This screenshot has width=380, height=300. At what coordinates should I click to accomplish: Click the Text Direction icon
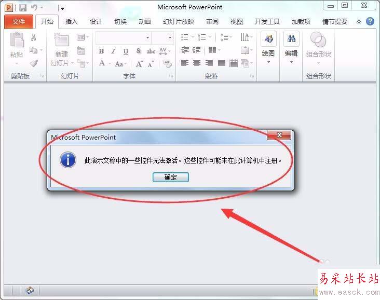(x=245, y=37)
